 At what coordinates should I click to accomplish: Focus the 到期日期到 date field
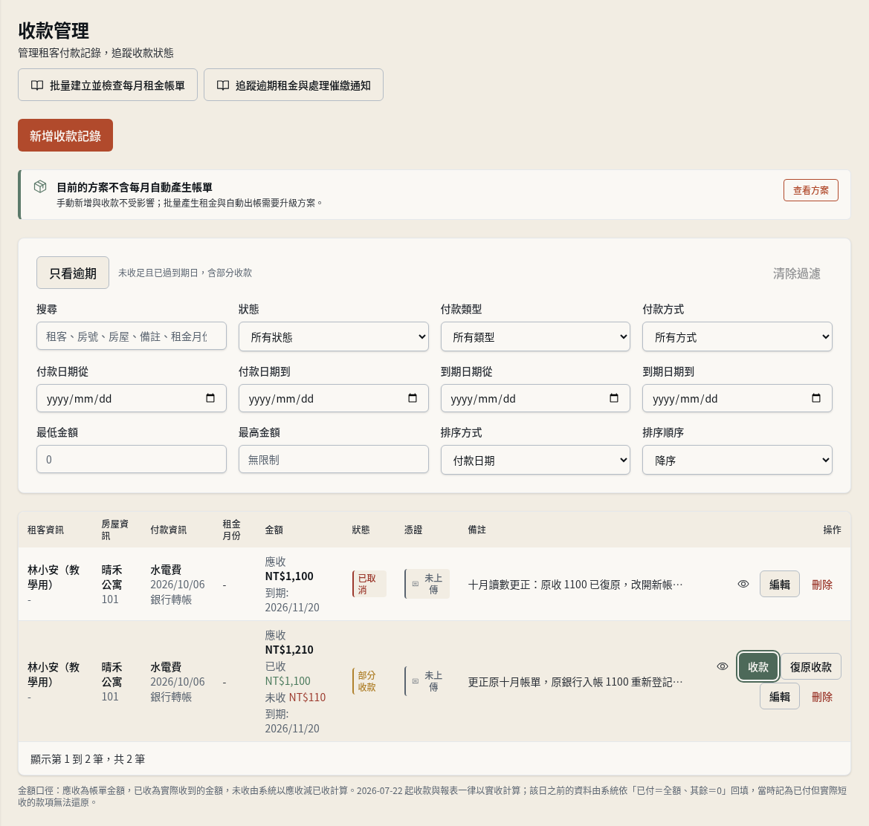[737, 398]
